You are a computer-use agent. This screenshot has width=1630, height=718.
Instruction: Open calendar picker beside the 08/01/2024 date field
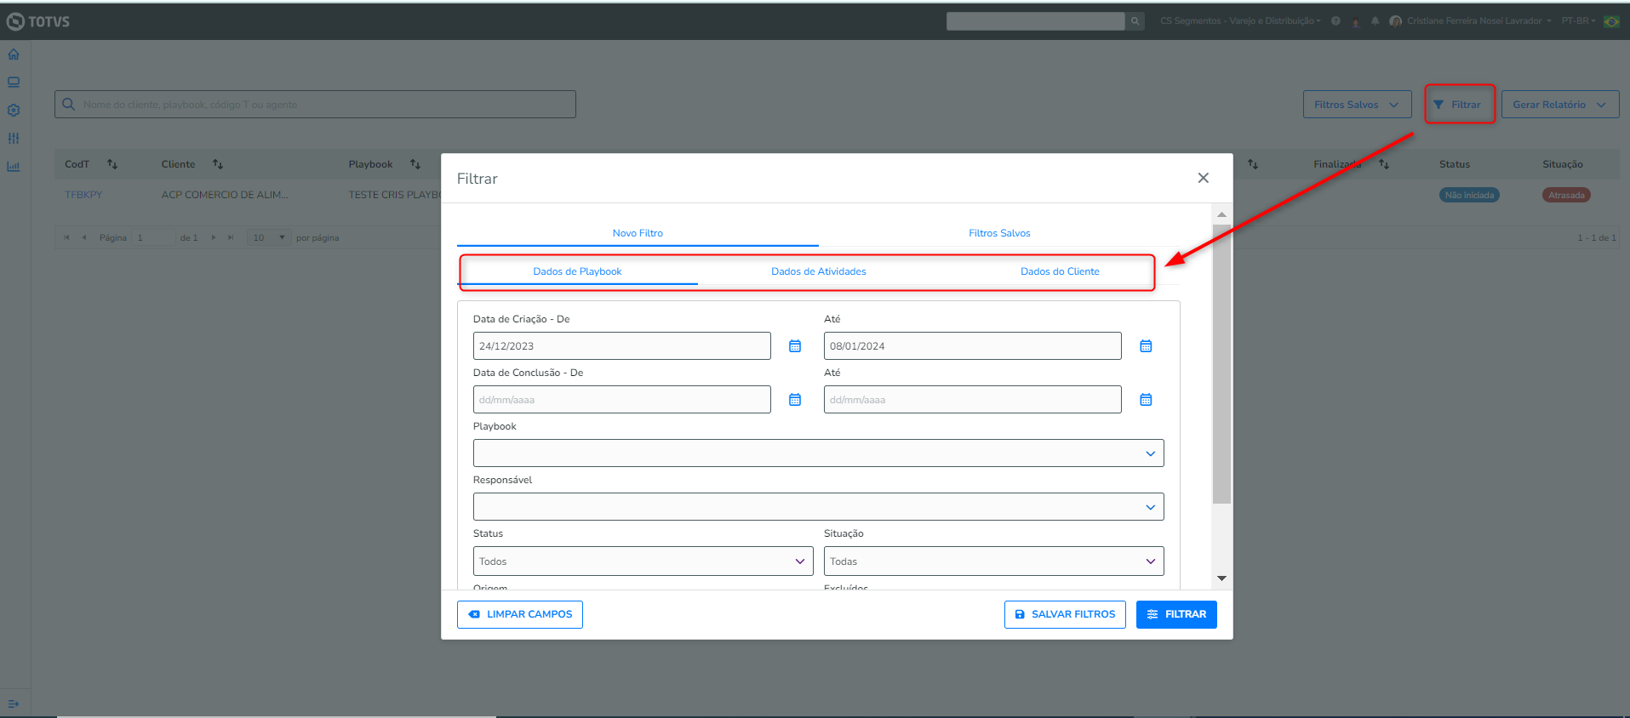pyautogui.click(x=1146, y=346)
